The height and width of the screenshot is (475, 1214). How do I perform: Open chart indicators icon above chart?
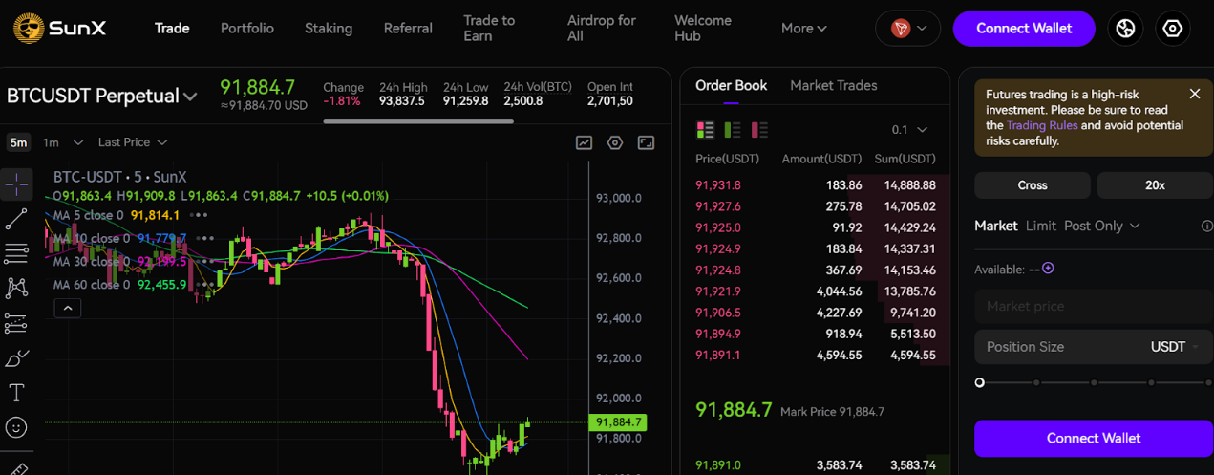[584, 142]
